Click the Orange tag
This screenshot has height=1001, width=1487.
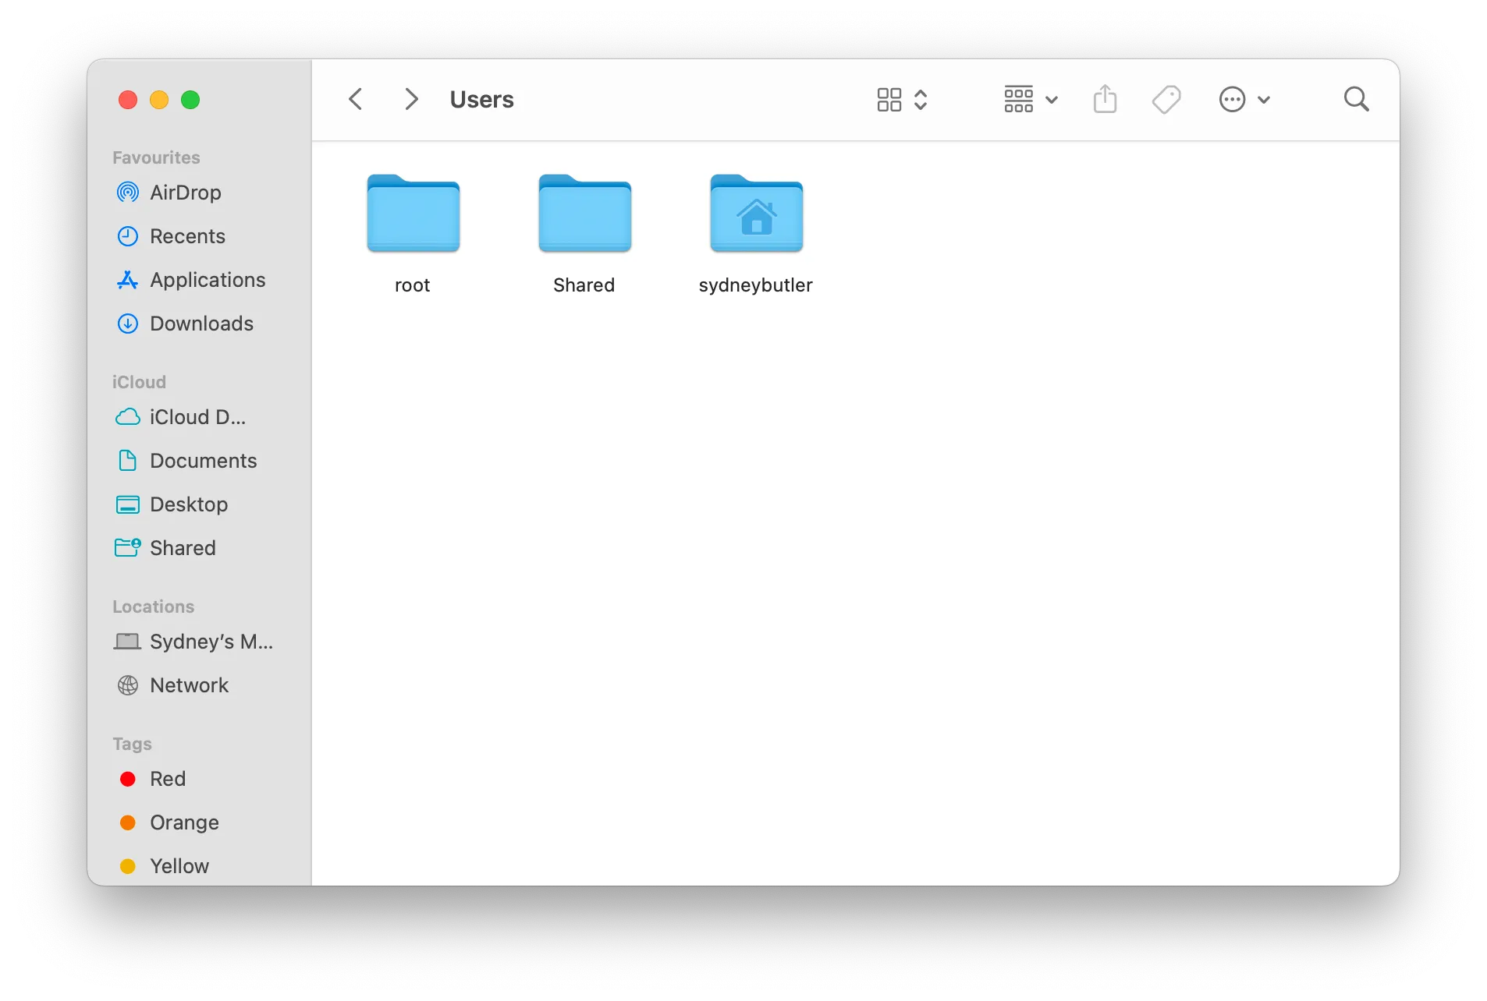click(183, 822)
